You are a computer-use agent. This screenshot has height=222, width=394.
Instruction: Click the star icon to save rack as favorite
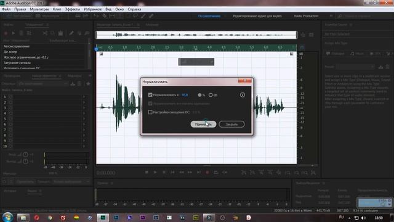88,84
